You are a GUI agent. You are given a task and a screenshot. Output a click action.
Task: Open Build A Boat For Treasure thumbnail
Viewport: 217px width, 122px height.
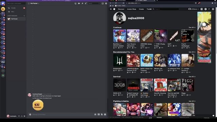pos(147,60)
